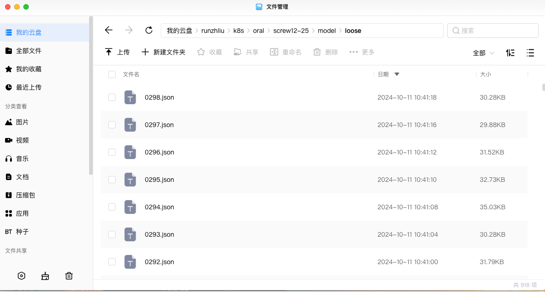Toggle the select-all checkbox in header
The height and width of the screenshot is (292, 545).
tap(112, 74)
